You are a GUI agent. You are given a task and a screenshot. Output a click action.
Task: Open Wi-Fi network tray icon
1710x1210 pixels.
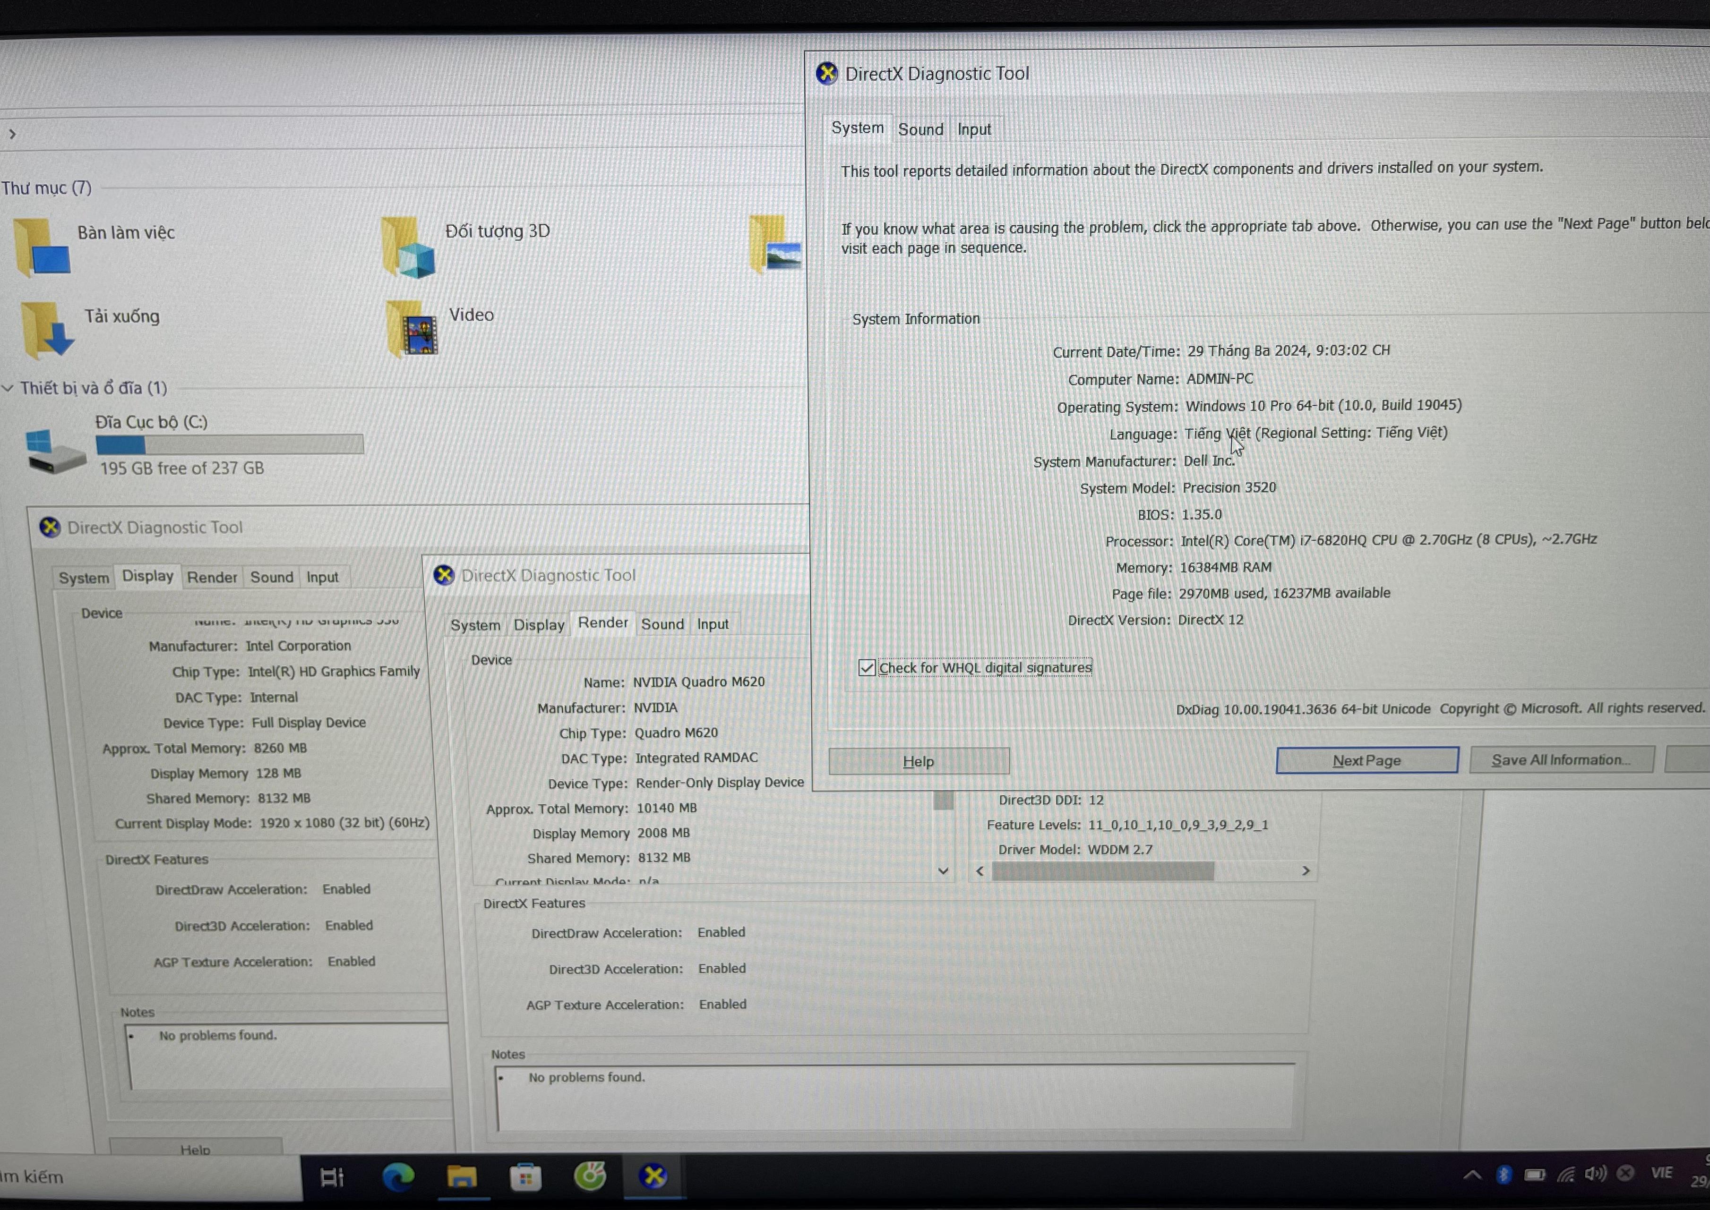1565,1175
